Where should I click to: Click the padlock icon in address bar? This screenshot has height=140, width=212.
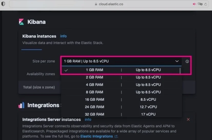[x=96, y=4]
